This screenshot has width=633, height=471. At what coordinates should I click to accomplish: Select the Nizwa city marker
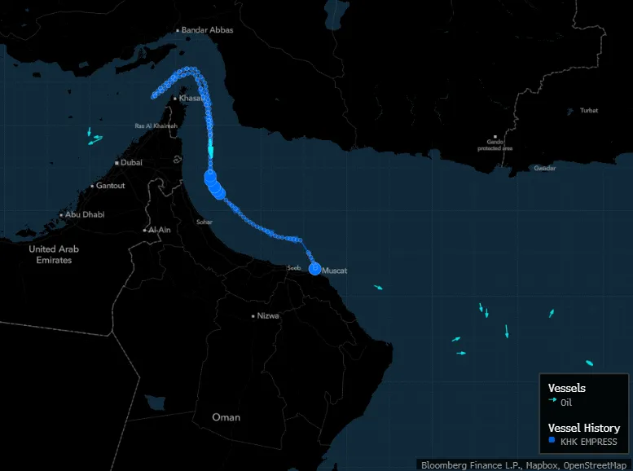(x=253, y=315)
